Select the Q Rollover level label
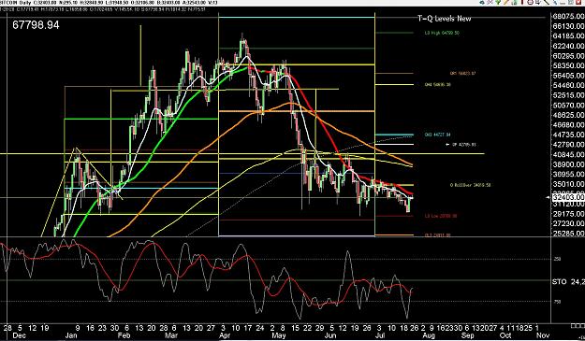Viewport: 585px width, 341px height. 471,185
